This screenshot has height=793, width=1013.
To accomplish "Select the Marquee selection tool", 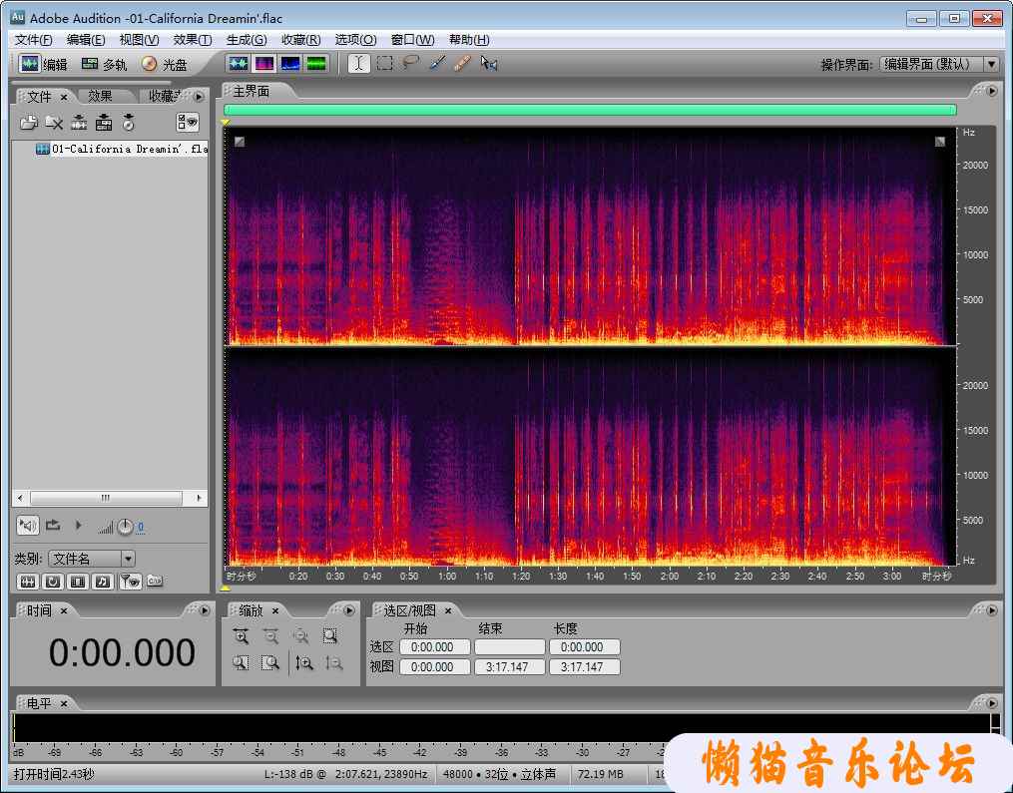I will pos(385,63).
